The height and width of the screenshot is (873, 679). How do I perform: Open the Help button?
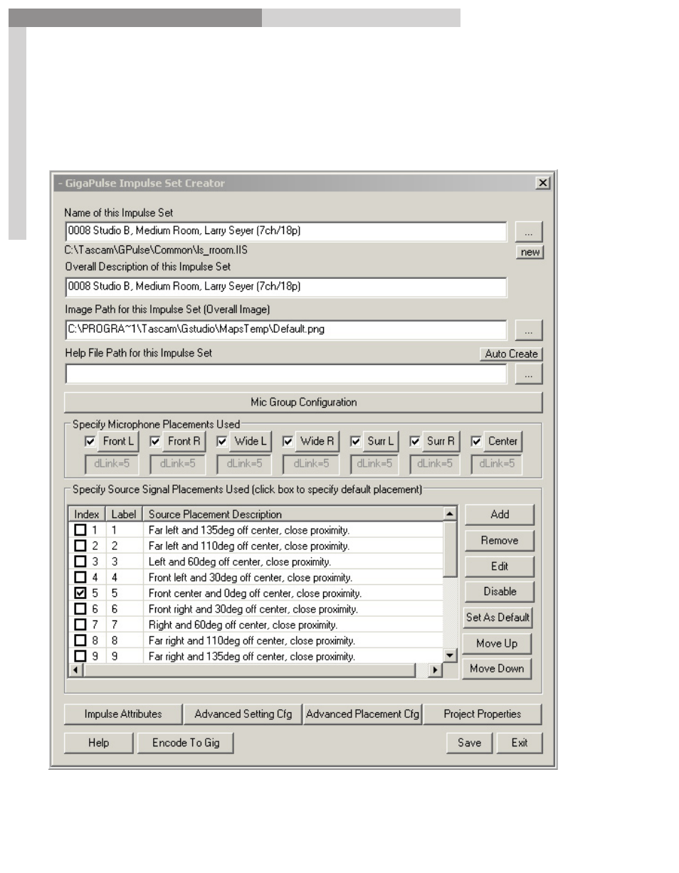tap(98, 743)
